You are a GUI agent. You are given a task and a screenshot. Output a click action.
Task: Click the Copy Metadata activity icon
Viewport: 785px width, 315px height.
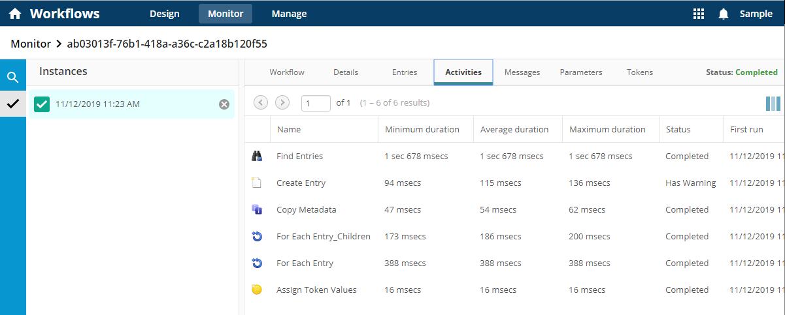(257, 210)
